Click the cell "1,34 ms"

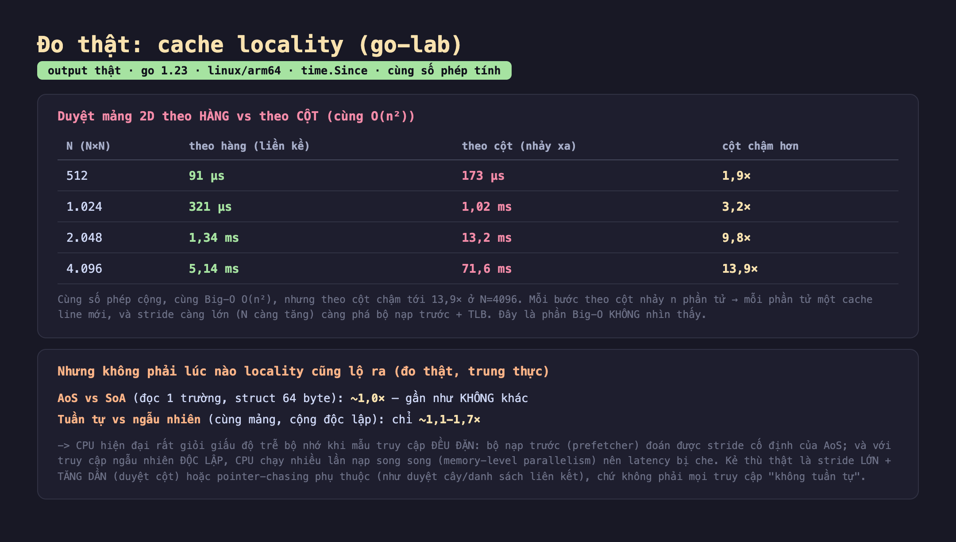[x=214, y=238]
